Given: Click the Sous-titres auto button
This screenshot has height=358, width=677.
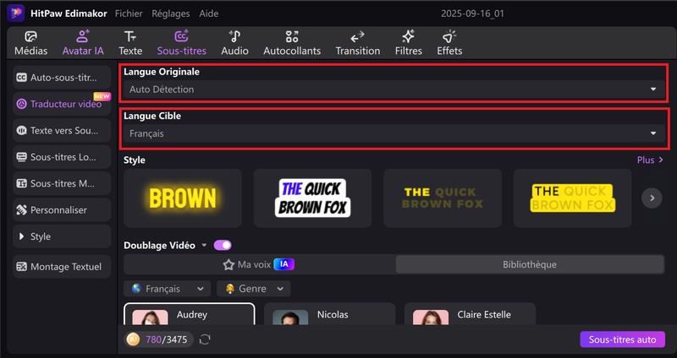Looking at the screenshot, I should tap(622, 339).
